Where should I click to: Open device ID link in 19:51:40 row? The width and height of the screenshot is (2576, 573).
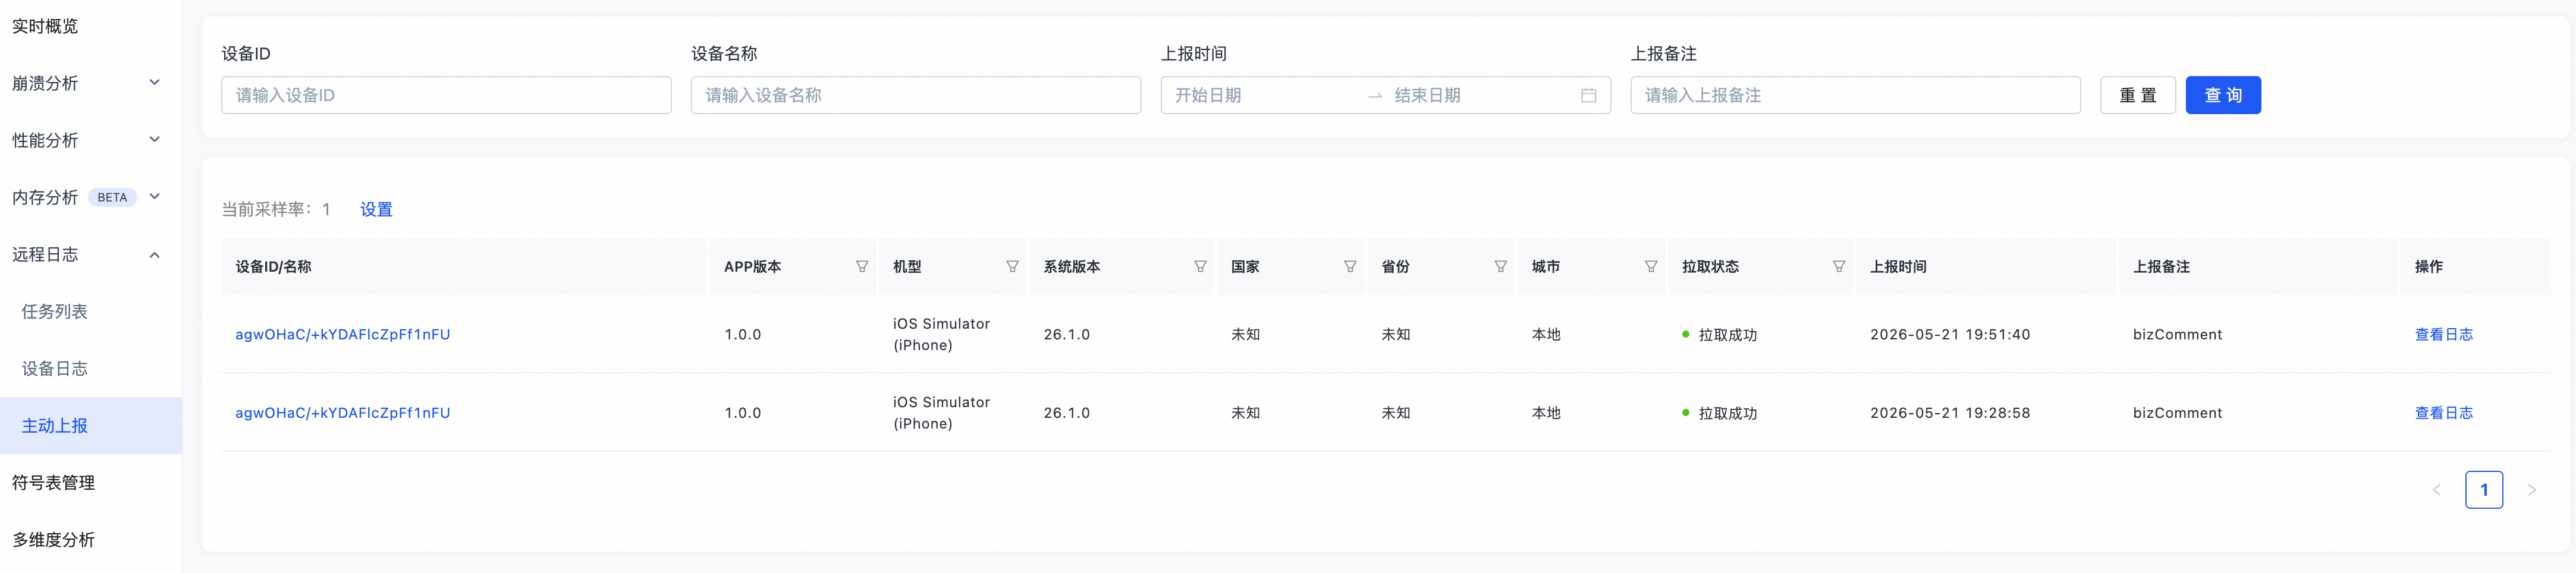[342, 335]
